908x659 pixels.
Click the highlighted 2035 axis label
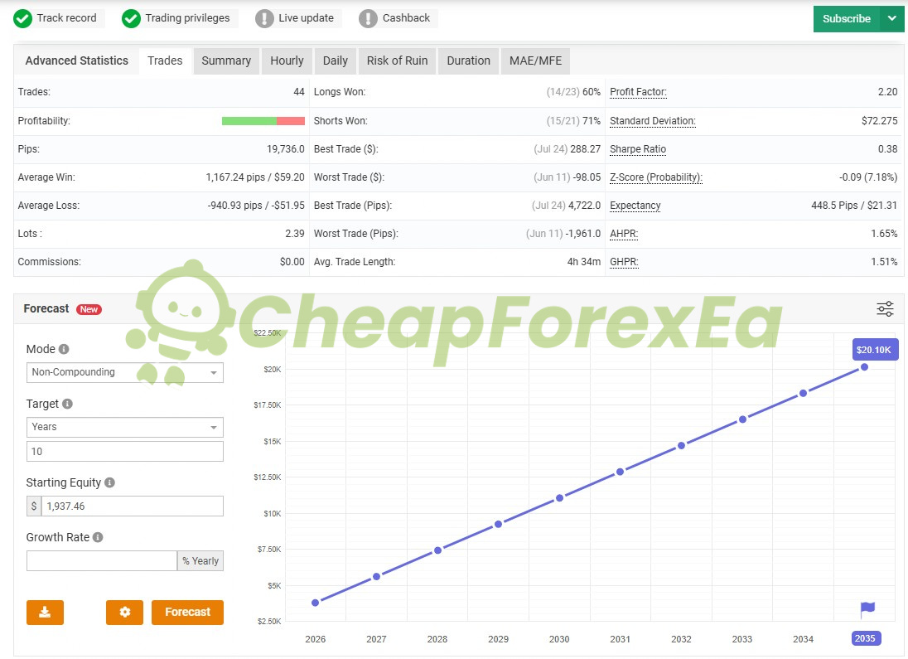tap(866, 638)
